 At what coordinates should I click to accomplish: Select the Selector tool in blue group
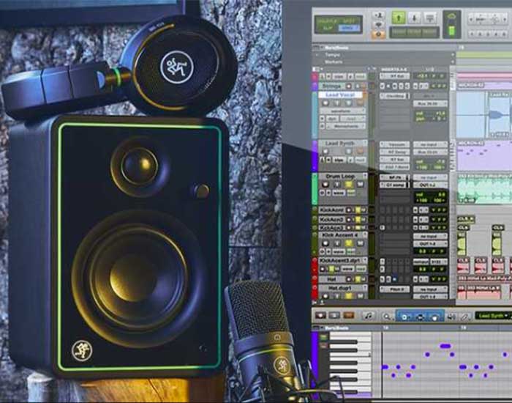point(421,317)
